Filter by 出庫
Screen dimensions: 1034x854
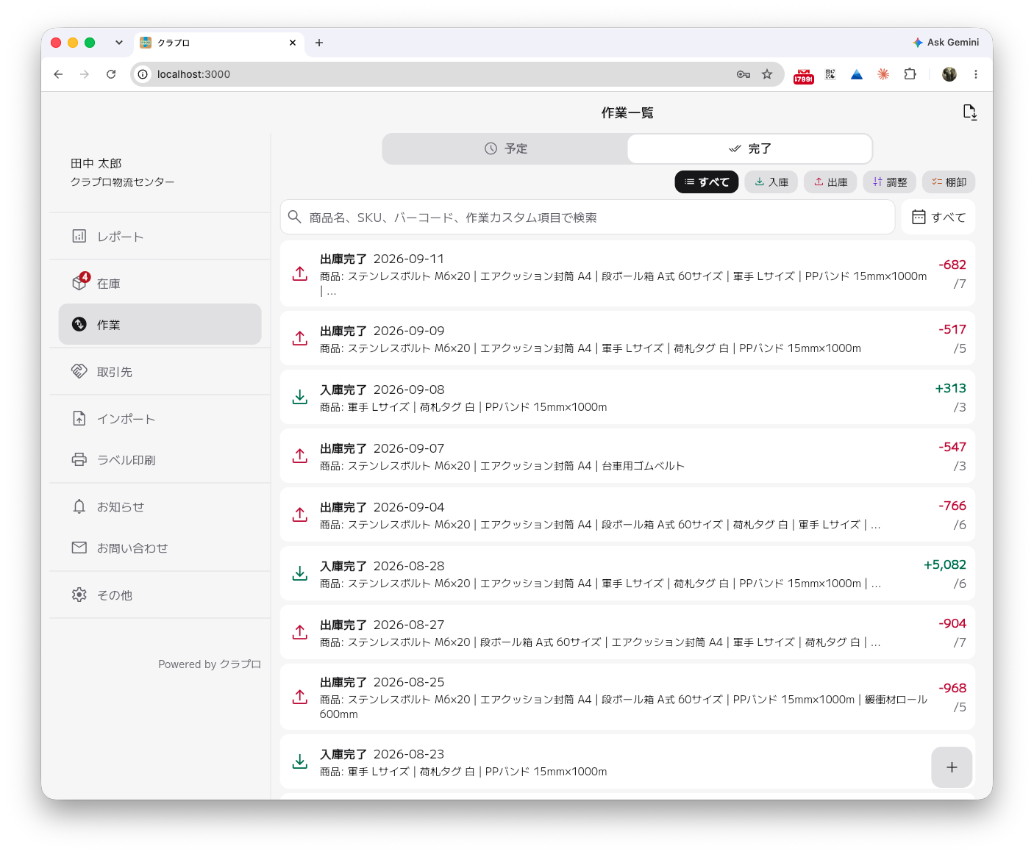click(x=830, y=182)
